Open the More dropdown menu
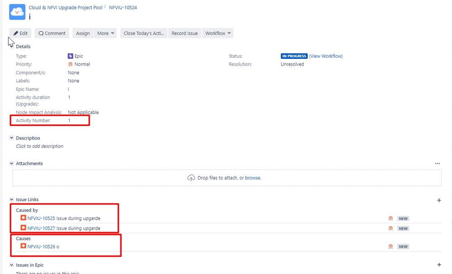 pos(105,33)
